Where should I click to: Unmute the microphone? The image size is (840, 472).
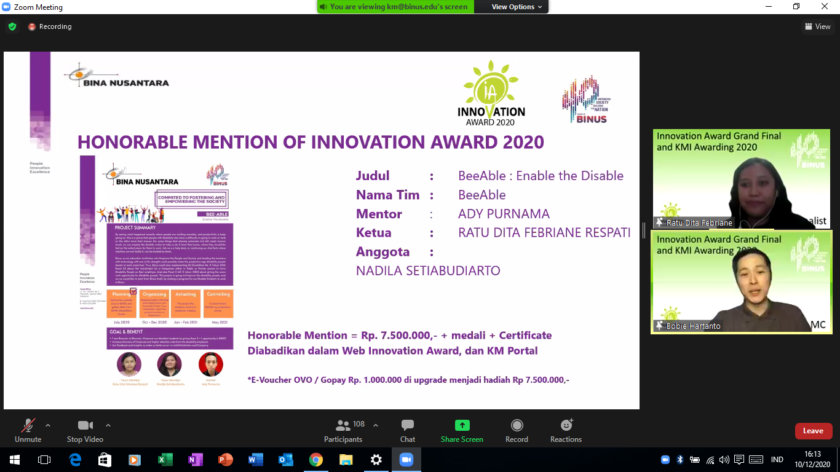click(28, 430)
